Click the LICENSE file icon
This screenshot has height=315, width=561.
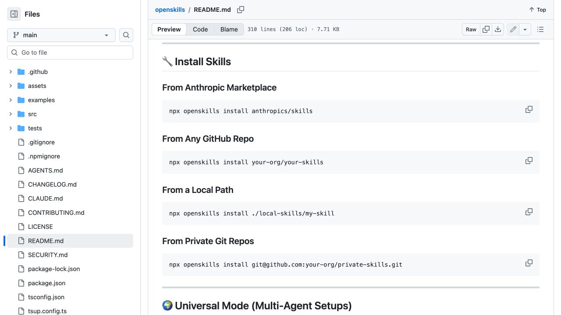pyautogui.click(x=21, y=227)
